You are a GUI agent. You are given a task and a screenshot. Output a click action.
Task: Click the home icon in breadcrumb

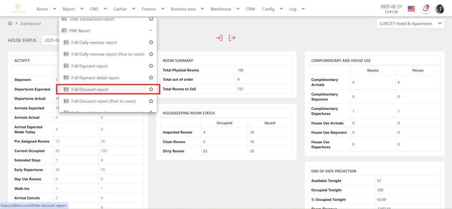[x=10, y=23]
